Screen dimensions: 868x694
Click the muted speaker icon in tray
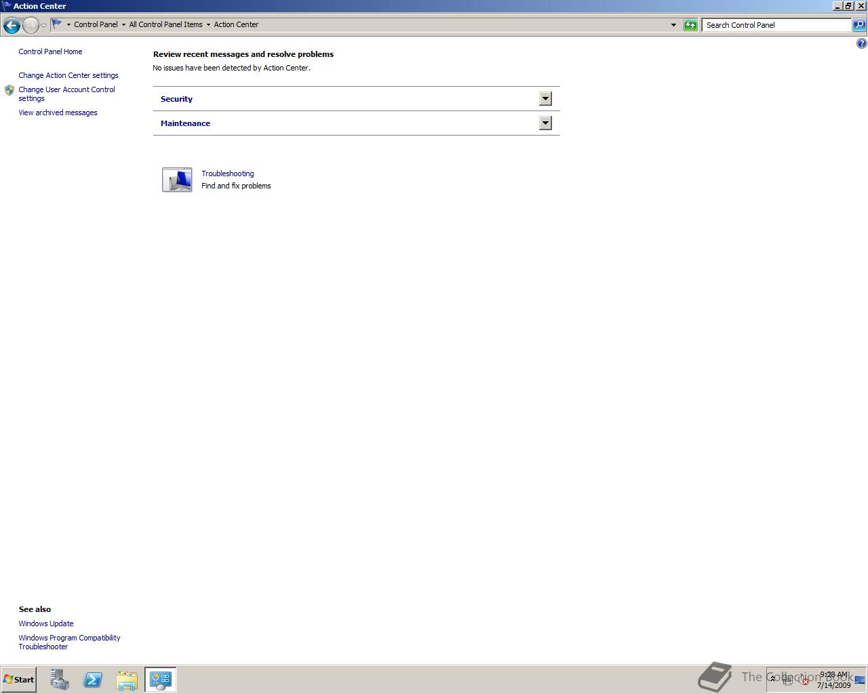[804, 680]
